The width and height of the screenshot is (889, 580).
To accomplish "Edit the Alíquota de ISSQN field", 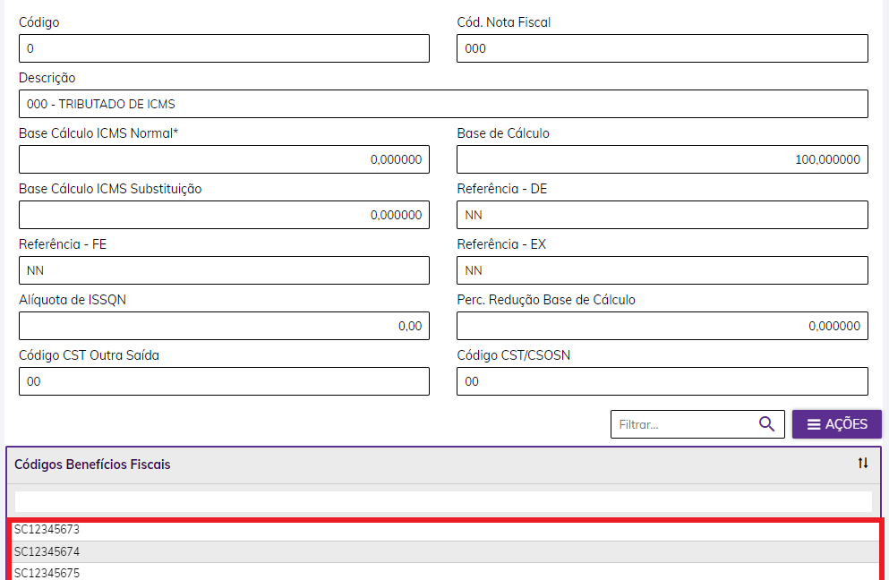I will coord(224,326).
